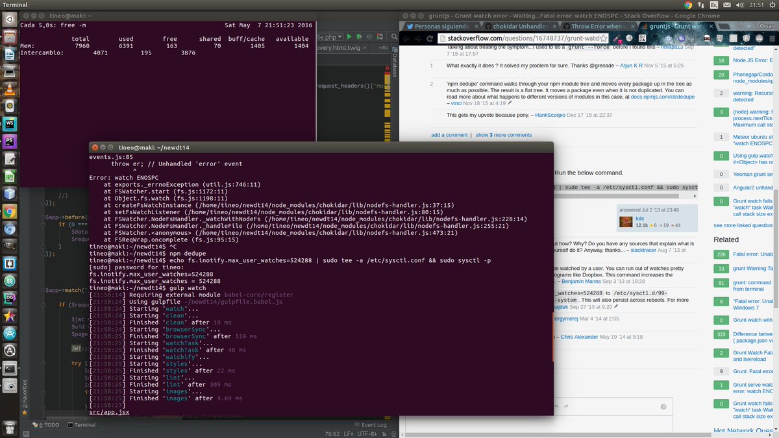779x438 pixels.
Task: Open Google Chrome launcher icon
Action: (10, 211)
